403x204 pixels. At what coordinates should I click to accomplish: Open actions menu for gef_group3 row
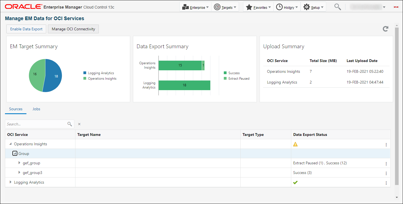pyautogui.click(x=386, y=173)
